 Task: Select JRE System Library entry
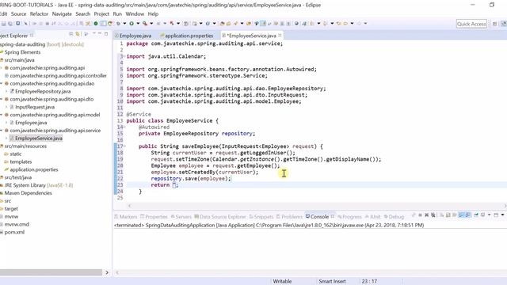point(39,185)
